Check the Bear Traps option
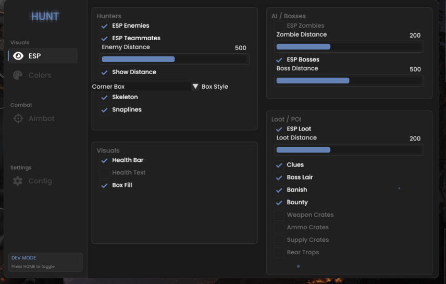This screenshot has width=446, height=284. coord(279,253)
